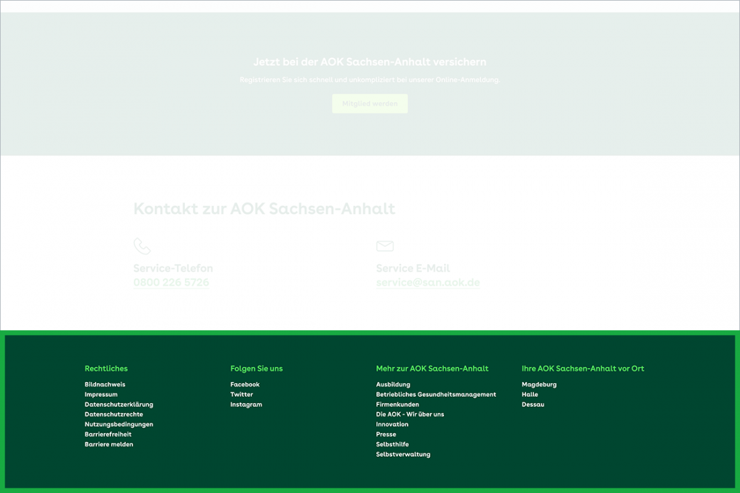
Task: Open the Datenschutzrechte link
Action: [114, 414]
